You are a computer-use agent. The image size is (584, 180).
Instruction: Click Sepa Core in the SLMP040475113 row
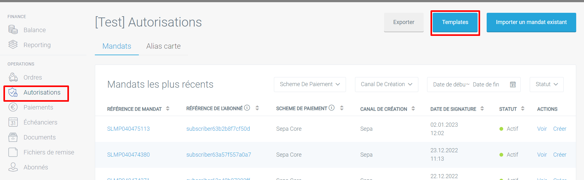point(289,129)
